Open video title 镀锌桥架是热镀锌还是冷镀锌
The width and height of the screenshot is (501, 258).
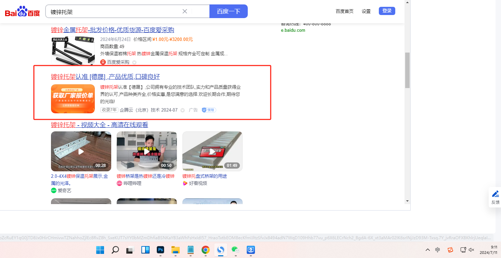click(145, 176)
